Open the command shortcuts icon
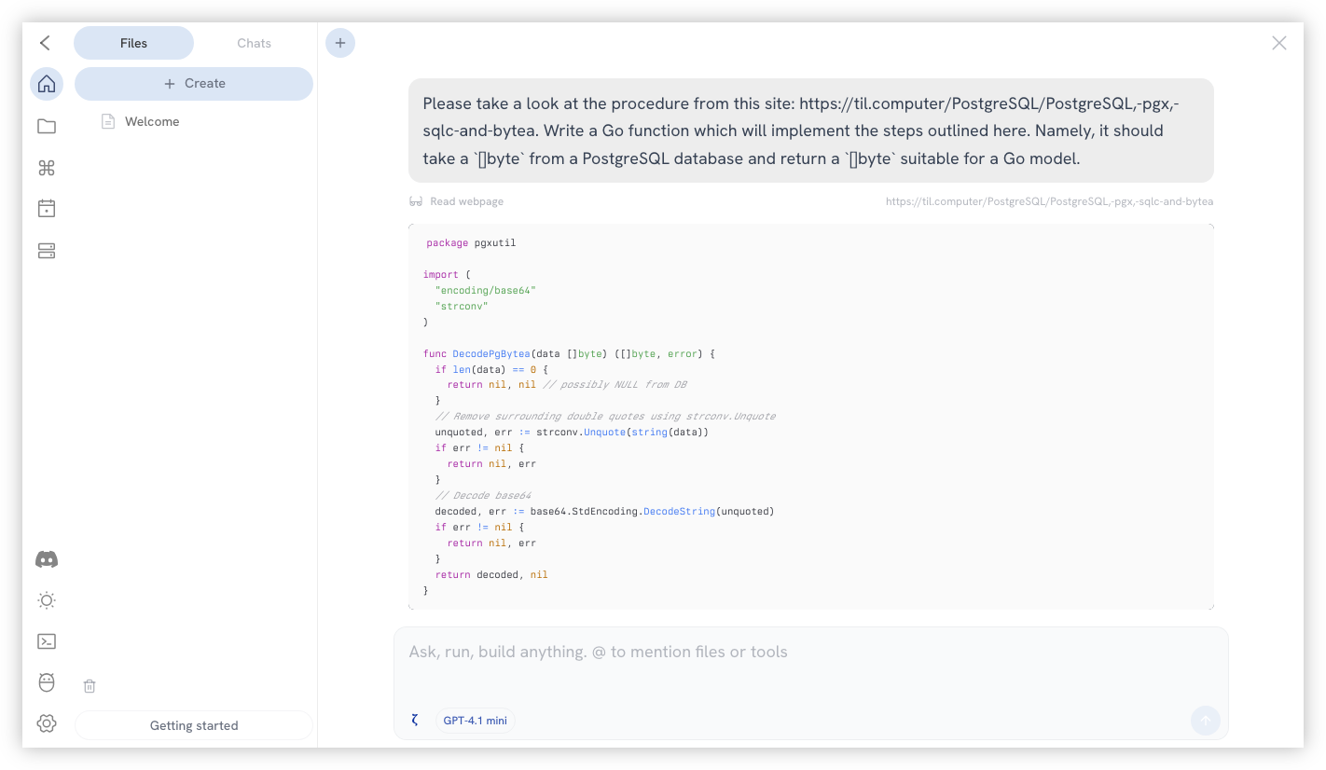Image resolution: width=1326 pixels, height=770 pixels. pyautogui.click(x=47, y=168)
